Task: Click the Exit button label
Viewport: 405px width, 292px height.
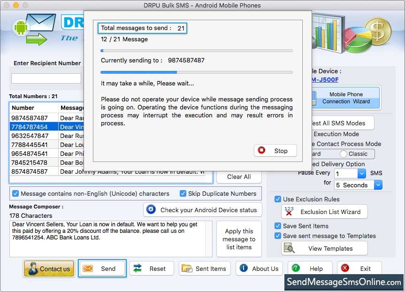Action: pos(366,269)
